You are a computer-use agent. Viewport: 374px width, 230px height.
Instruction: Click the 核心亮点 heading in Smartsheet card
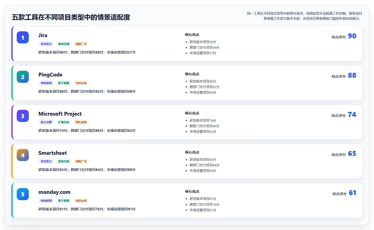click(192, 152)
